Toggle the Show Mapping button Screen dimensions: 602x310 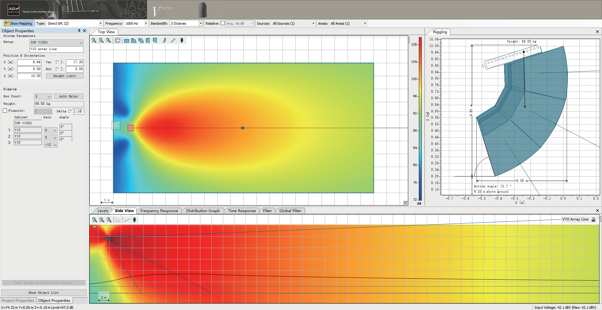point(18,23)
